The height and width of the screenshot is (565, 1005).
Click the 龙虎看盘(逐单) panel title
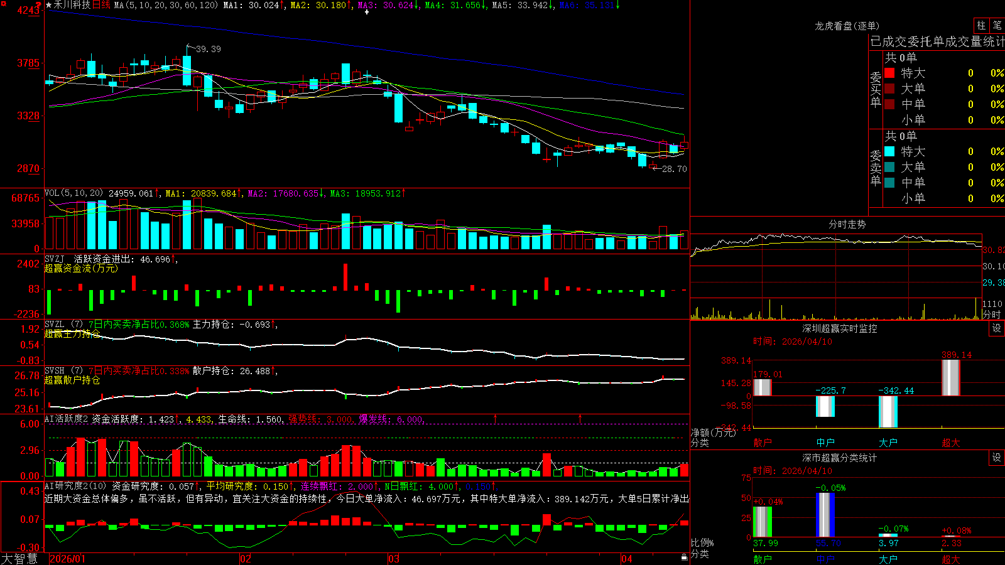847,26
